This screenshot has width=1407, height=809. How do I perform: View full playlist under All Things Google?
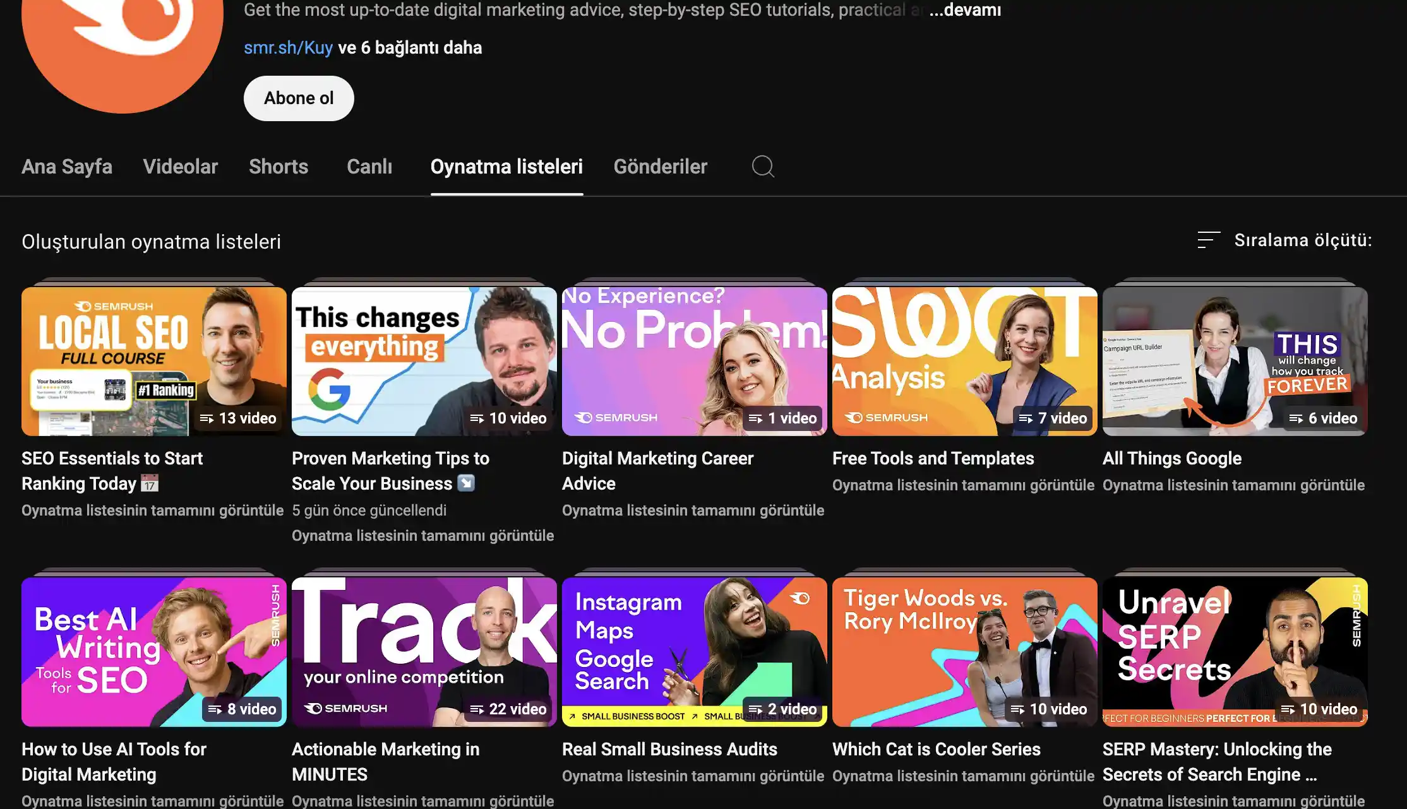click(1233, 485)
